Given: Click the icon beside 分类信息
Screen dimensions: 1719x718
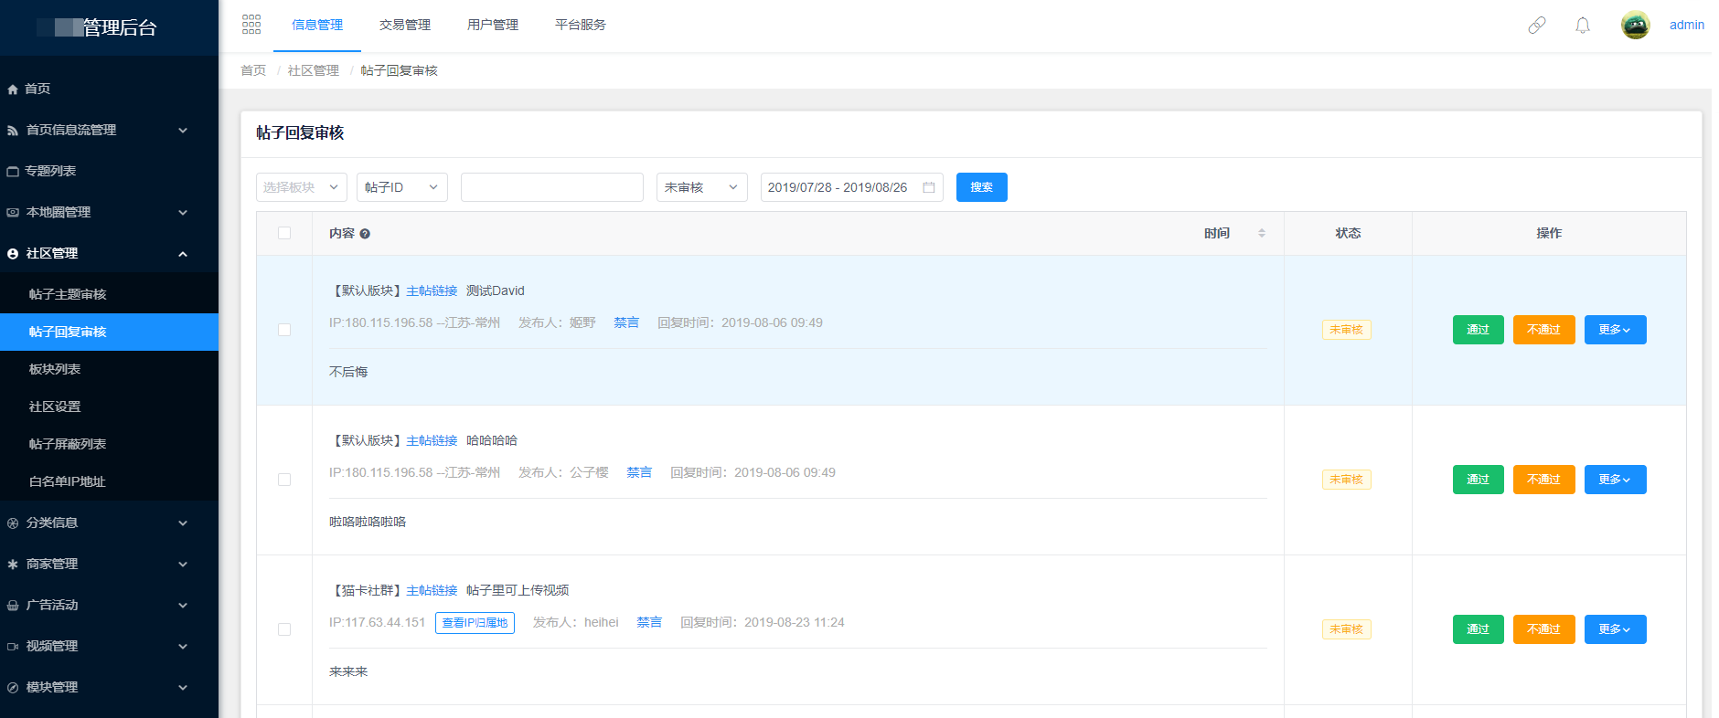Looking at the screenshot, I should [x=13, y=523].
